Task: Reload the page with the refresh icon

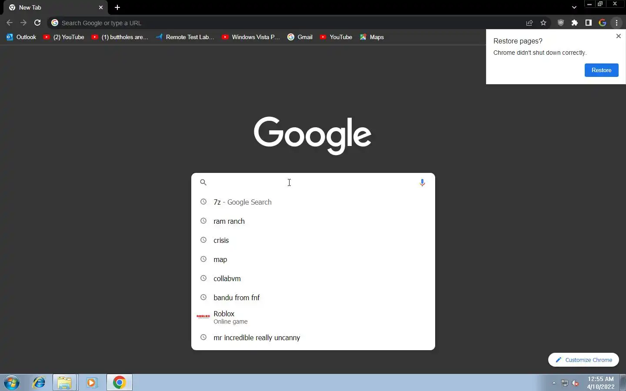Action: pyautogui.click(x=37, y=23)
